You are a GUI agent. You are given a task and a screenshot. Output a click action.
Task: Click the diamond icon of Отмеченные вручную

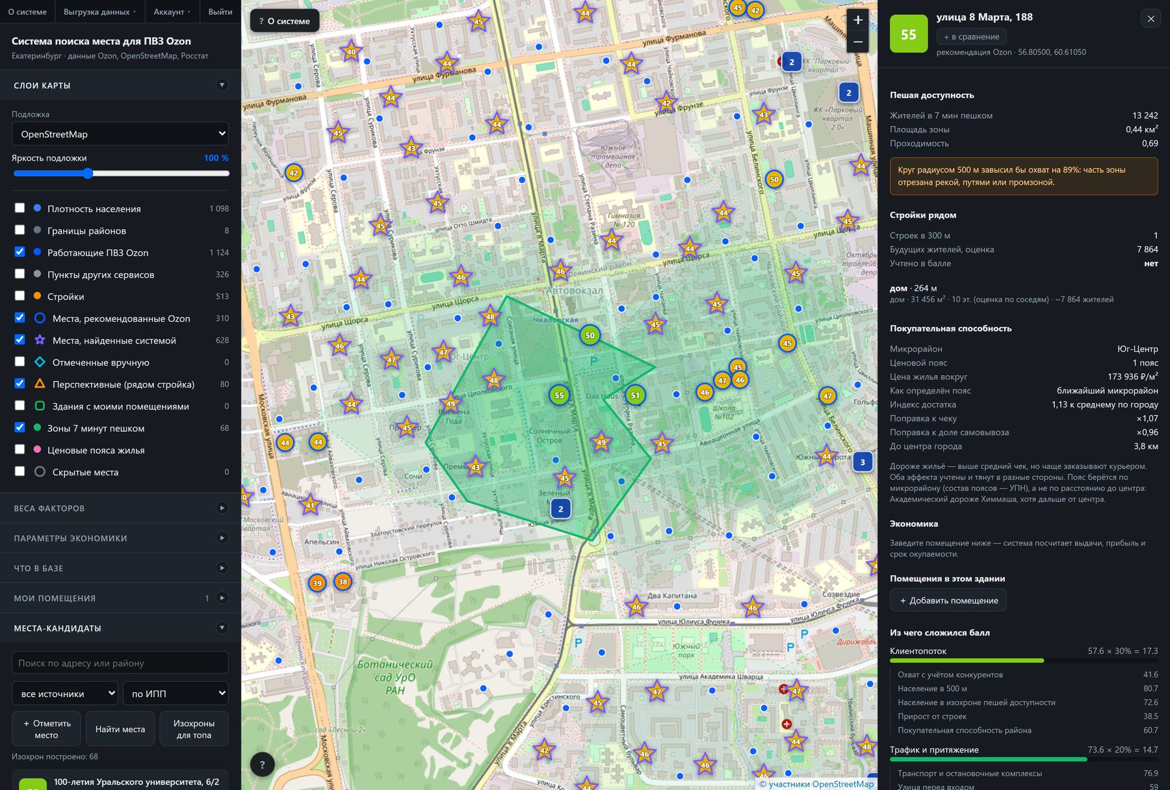(x=40, y=362)
